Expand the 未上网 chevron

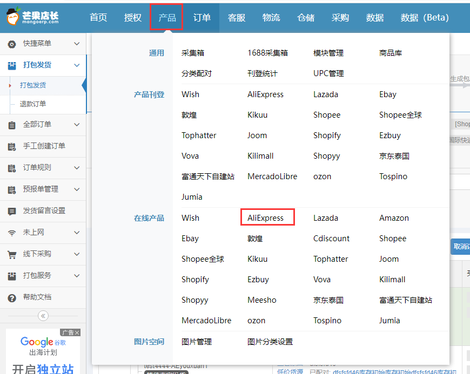(77, 233)
